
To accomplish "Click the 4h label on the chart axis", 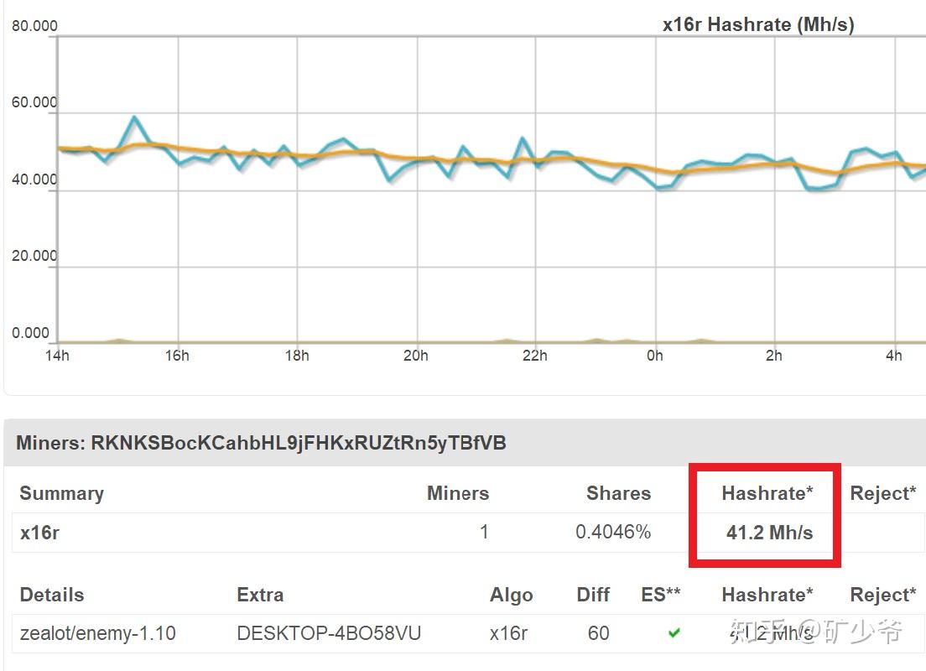I will pos(894,356).
